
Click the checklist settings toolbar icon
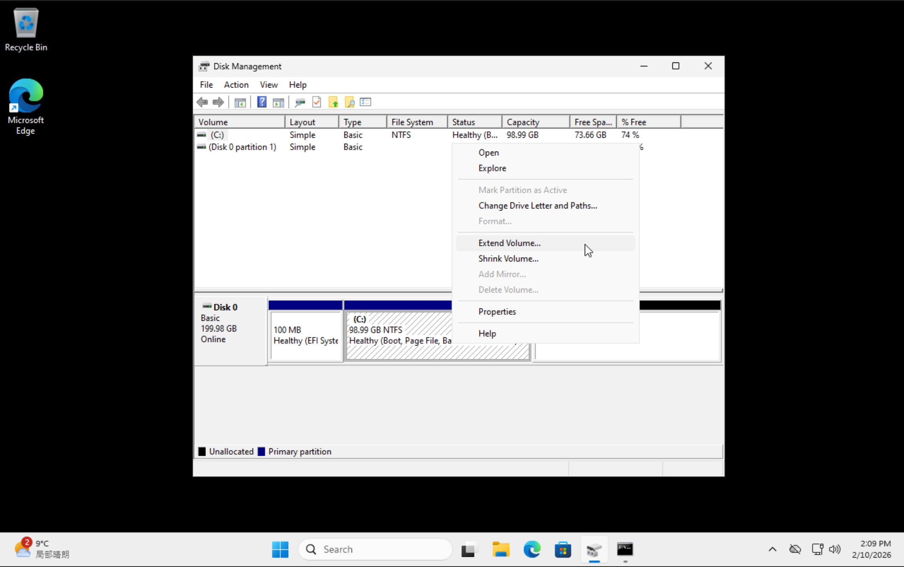(366, 102)
